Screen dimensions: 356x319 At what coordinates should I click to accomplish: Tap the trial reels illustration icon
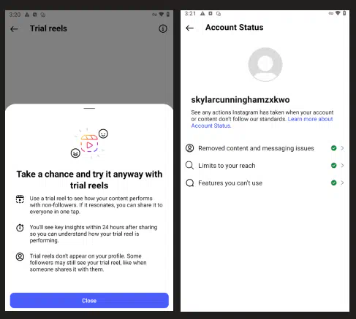89,144
